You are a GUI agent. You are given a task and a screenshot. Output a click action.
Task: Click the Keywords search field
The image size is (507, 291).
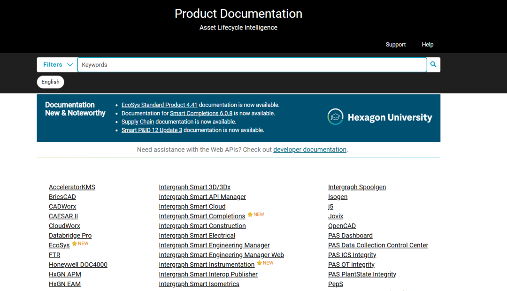[252, 65]
